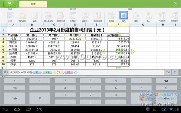Tap the equals key on keypad
Screen dimensions: 181x113
(x=14, y=81)
